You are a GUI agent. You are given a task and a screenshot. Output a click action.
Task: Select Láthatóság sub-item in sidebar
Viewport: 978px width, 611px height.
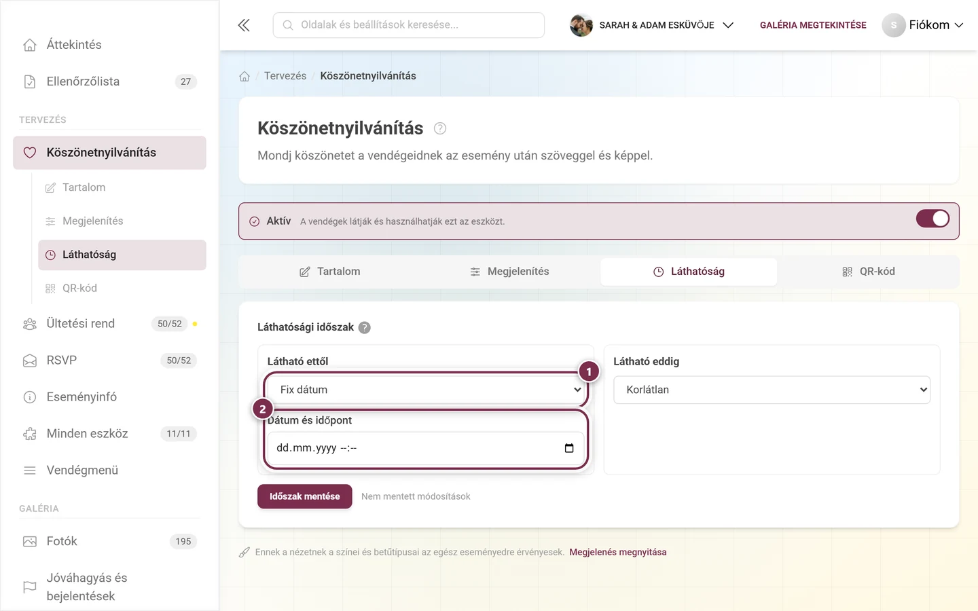coord(122,255)
